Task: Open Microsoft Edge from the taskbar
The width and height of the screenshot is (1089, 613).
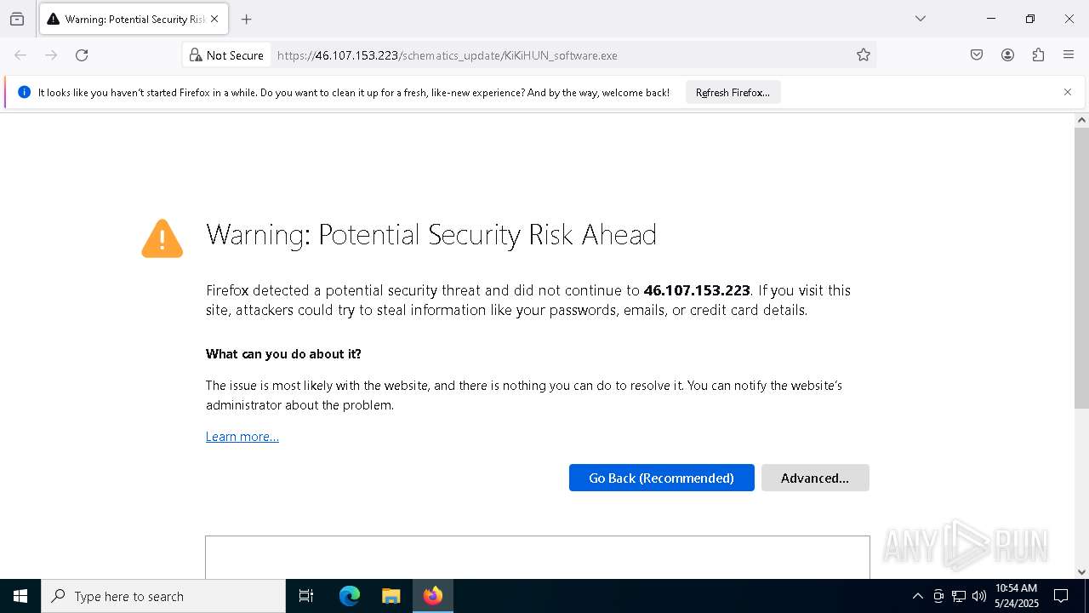Action: [350, 596]
